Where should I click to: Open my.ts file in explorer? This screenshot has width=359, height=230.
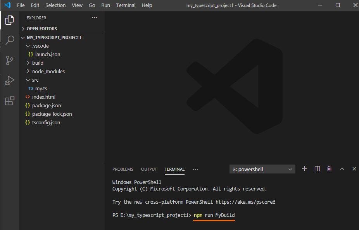coord(41,88)
